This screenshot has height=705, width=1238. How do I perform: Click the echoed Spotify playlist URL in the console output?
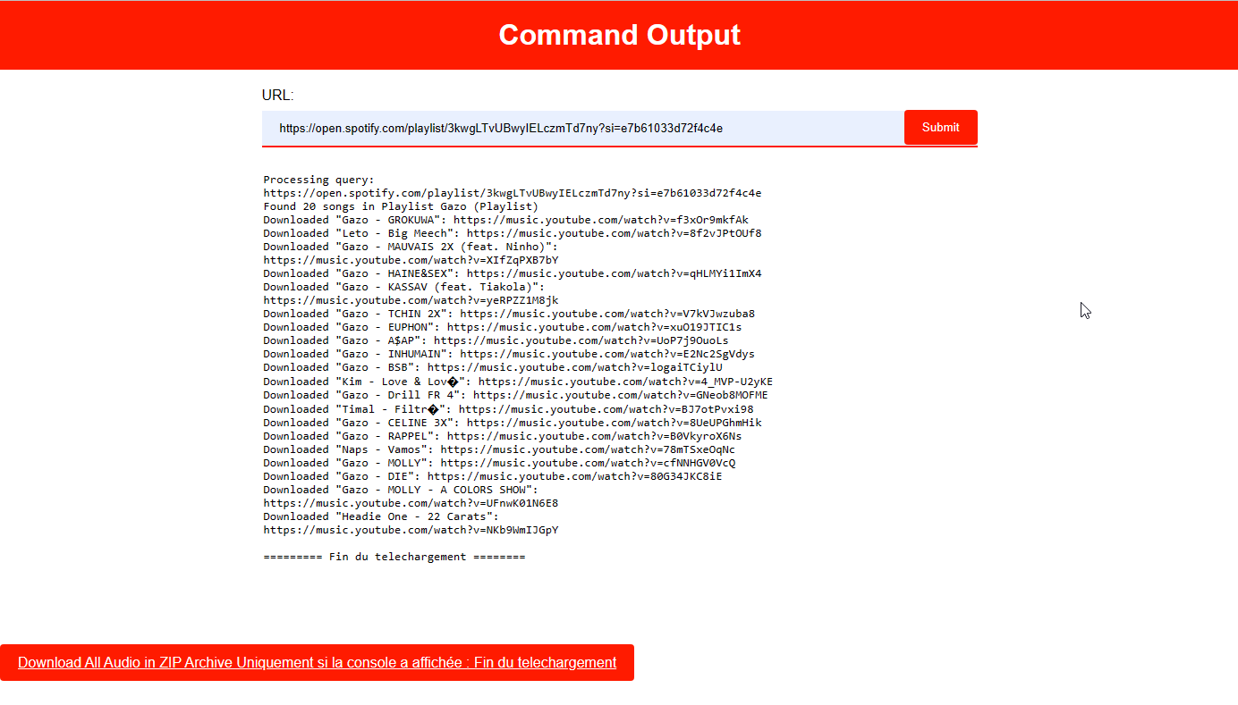[x=513, y=193]
